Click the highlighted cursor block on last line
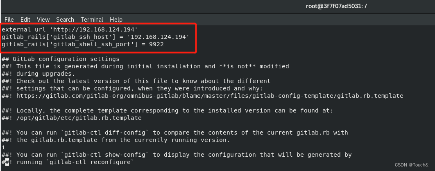The image size is (435, 171). click(7, 162)
